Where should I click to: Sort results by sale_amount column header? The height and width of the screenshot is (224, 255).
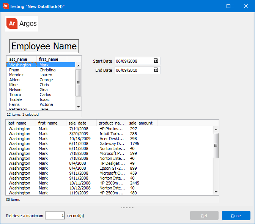click(x=142, y=123)
